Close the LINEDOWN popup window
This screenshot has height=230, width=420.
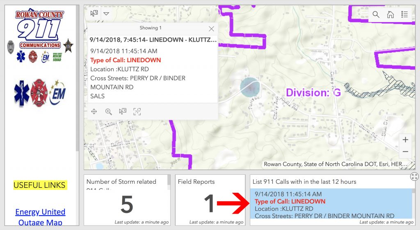[211, 29]
